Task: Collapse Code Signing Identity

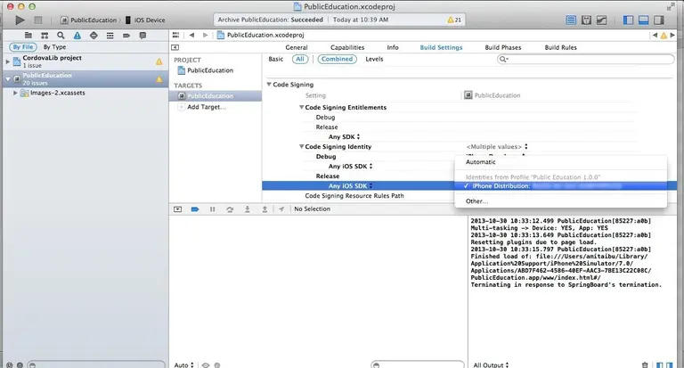Action: click(301, 146)
